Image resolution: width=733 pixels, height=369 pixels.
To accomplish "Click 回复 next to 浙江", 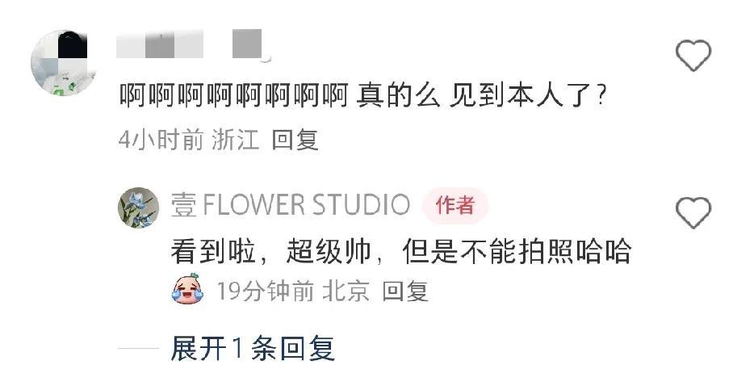I will coord(295,140).
